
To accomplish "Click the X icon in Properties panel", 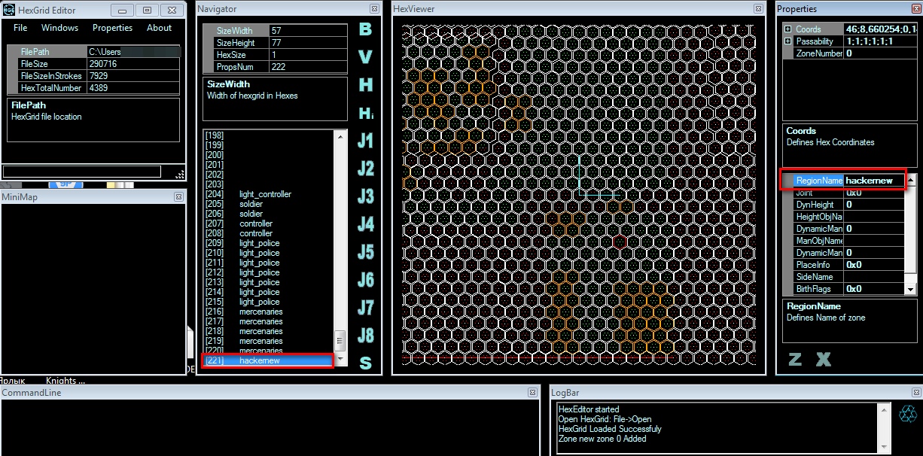I will tap(823, 359).
